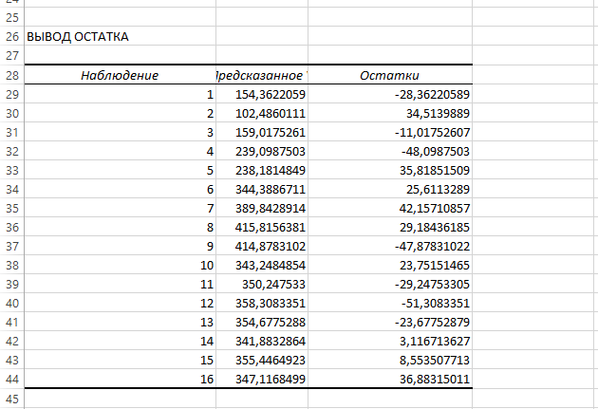Viewport: 598px width, 409px height.
Task: Select residual value 25,6113289
Action: coord(390,189)
